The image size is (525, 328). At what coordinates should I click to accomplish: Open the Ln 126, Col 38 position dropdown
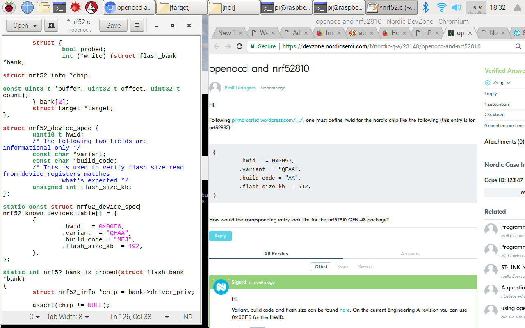(x=139, y=317)
